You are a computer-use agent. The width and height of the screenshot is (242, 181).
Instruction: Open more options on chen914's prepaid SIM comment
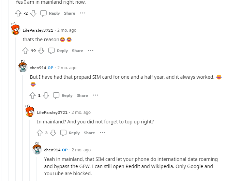95,95
